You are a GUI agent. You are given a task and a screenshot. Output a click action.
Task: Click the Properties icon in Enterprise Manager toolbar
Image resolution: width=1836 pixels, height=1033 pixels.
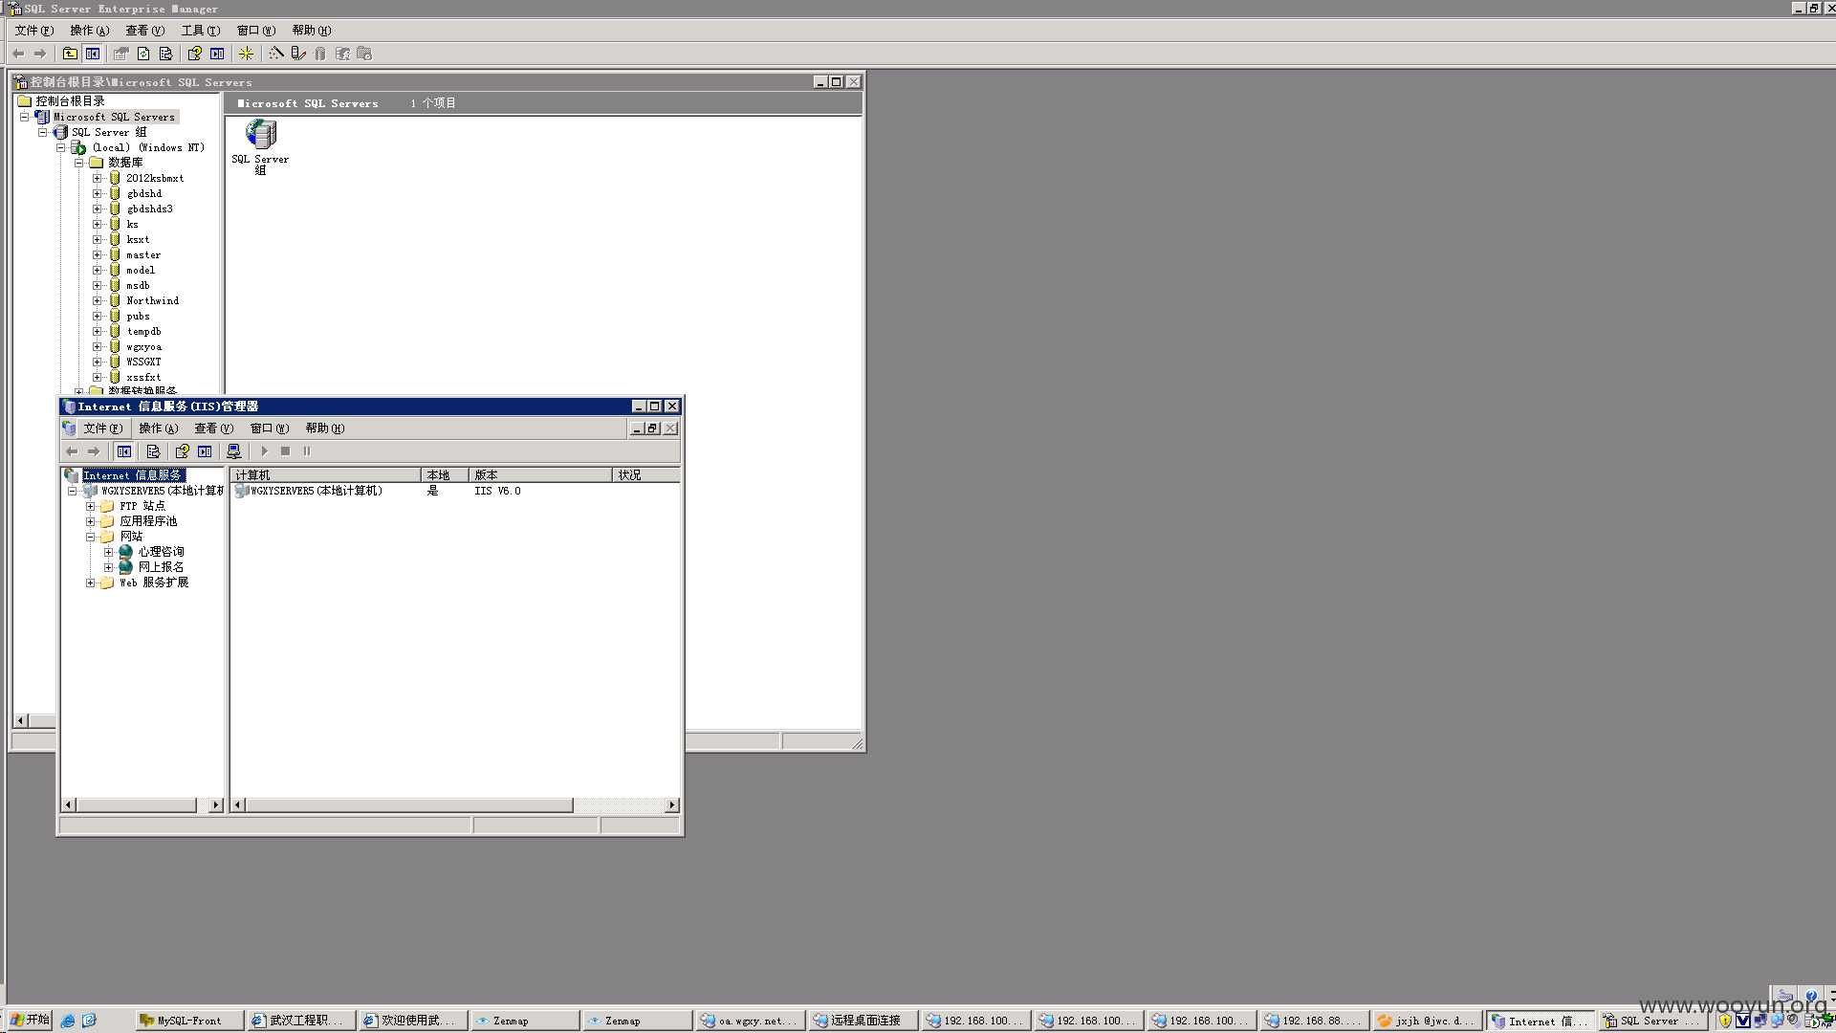tap(121, 54)
